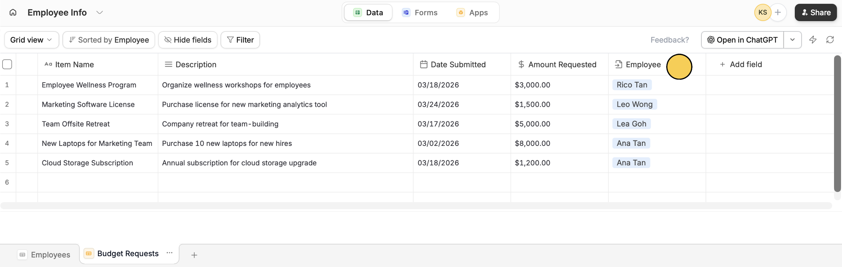Select the $1,200.00 amount cell
The width and height of the screenshot is (842, 267).
pos(559,163)
